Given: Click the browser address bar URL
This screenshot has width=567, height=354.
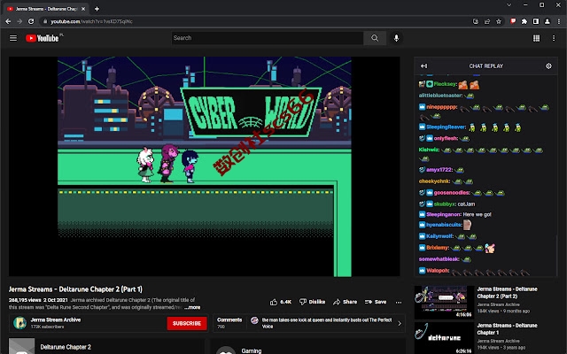Looking at the screenshot, I should tap(91, 21).
